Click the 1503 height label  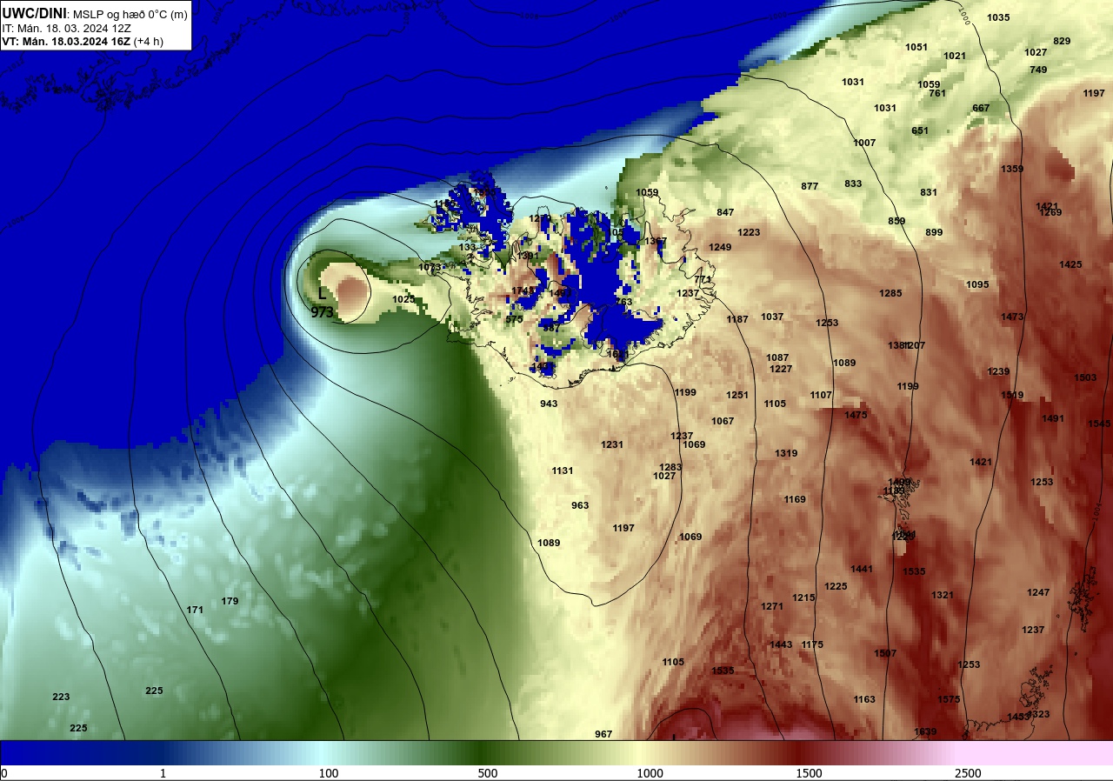[x=1085, y=377]
